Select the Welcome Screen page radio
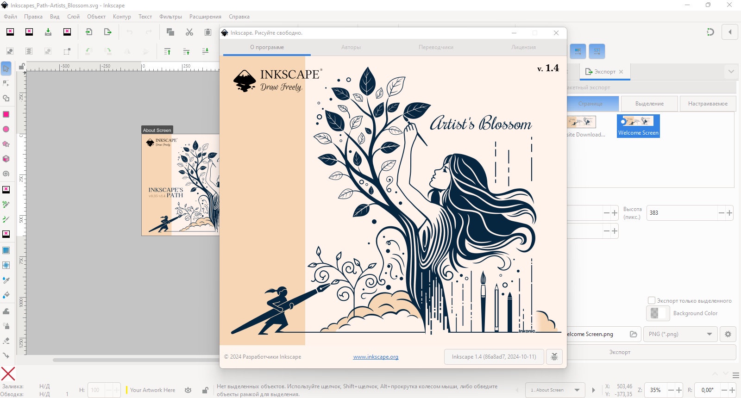 (x=623, y=122)
